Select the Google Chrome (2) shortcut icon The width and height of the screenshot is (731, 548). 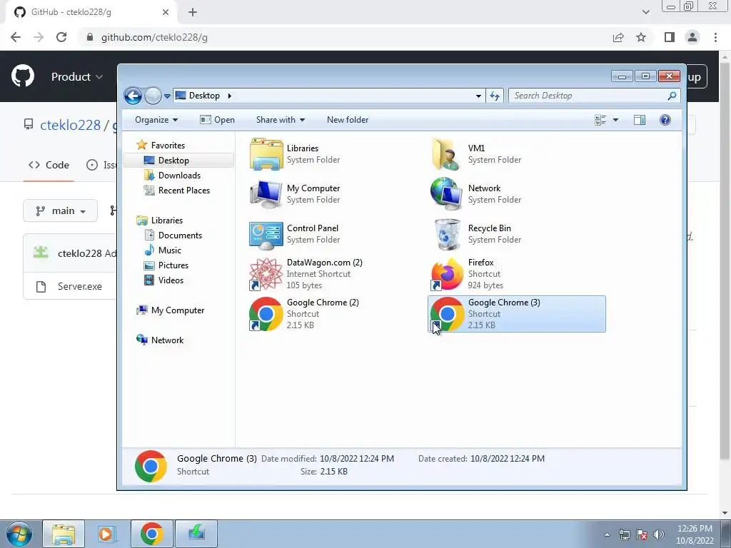coord(266,314)
